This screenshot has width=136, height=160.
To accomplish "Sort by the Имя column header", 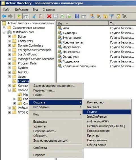I will tap(82, 23).
